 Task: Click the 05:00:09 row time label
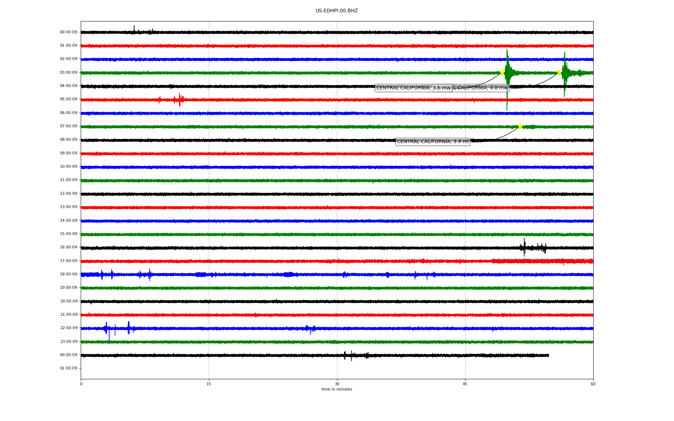click(68, 99)
